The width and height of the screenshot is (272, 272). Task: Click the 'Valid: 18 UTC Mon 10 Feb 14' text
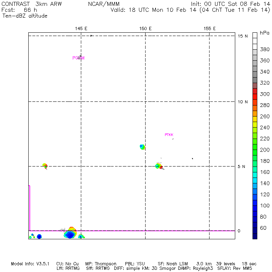pyautogui.click(x=154, y=10)
